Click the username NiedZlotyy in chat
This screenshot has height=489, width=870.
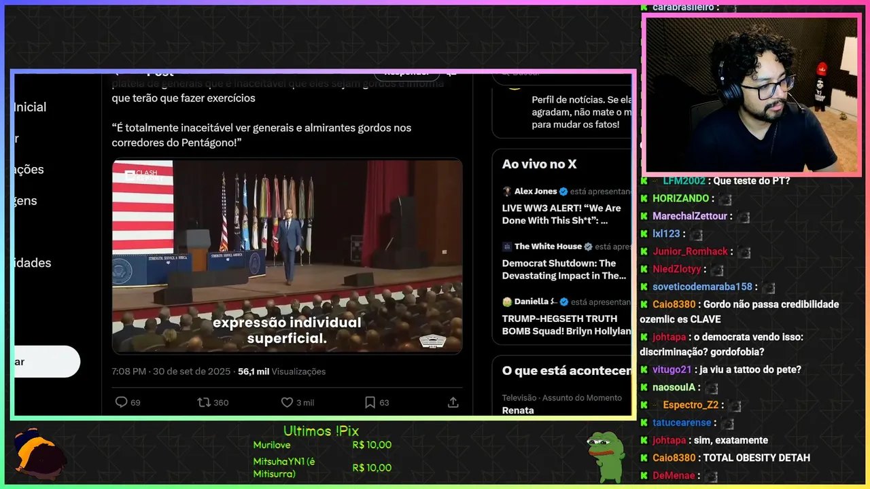[677, 269]
